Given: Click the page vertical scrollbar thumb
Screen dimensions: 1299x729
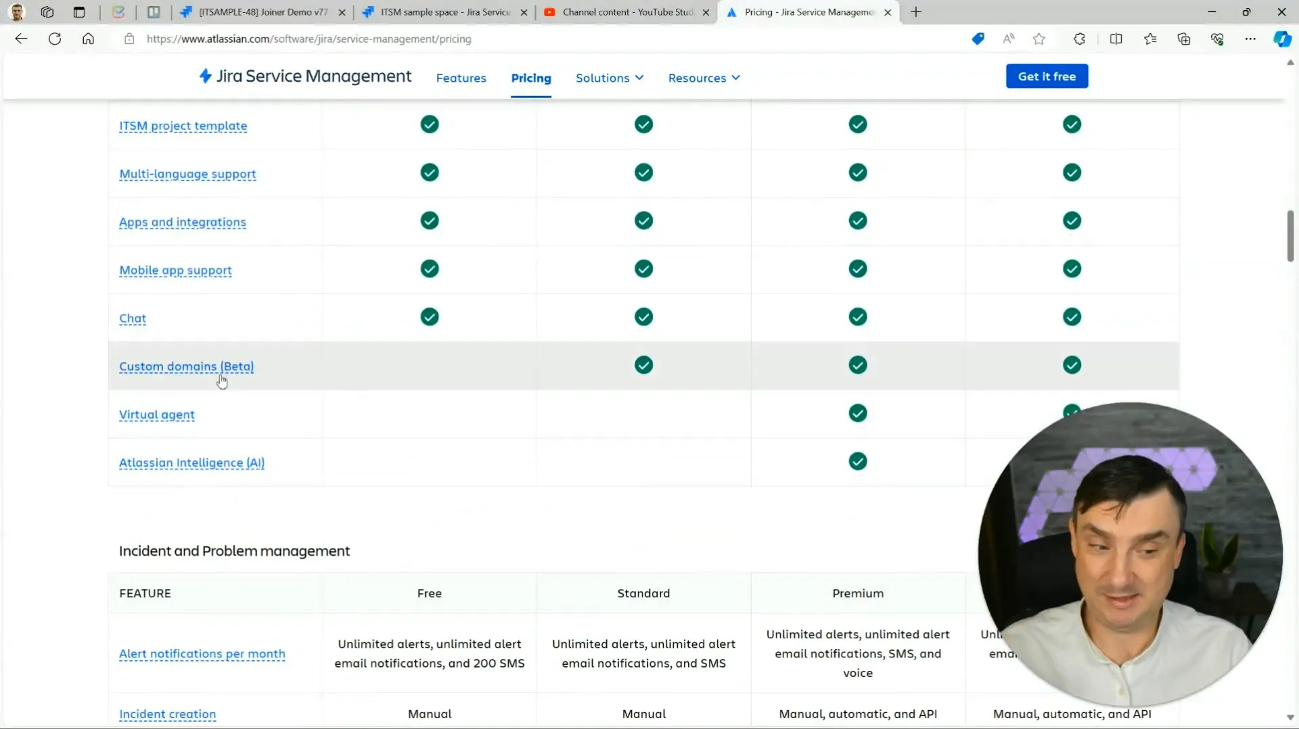Looking at the screenshot, I should pos(1290,236).
